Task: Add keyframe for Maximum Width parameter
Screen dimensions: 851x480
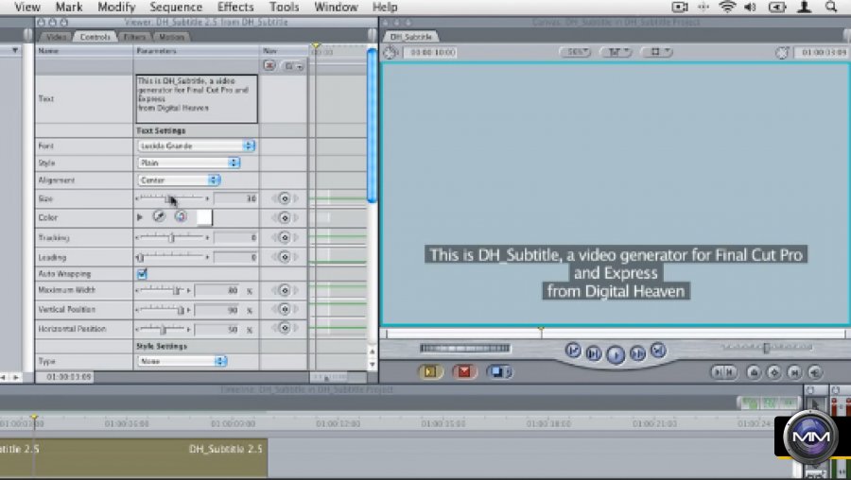Action: click(x=284, y=290)
